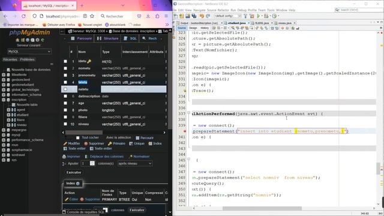Click NetBeans editor horizontal scrollbar
The height and width of the screenshot is (216, 384).
262,208
